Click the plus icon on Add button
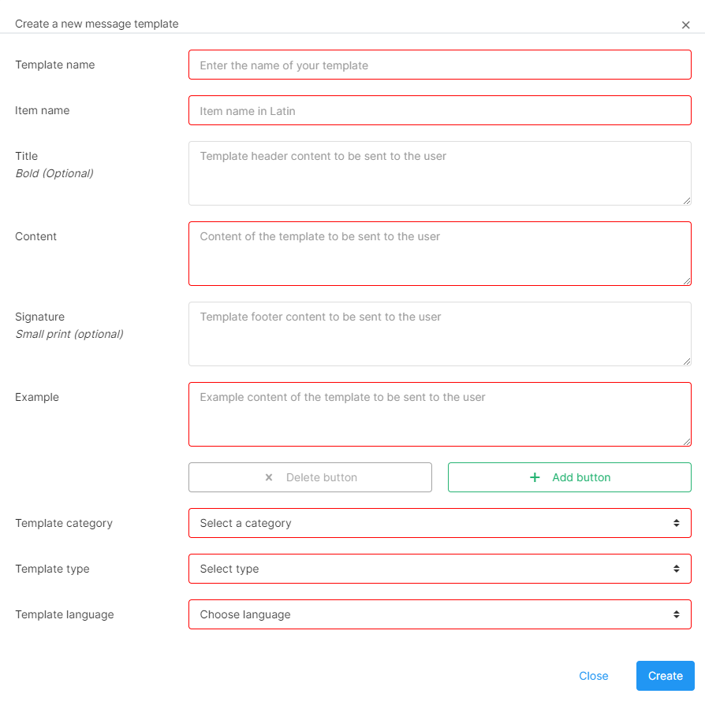Screen dimensions: 705x701 click(535, 477)
